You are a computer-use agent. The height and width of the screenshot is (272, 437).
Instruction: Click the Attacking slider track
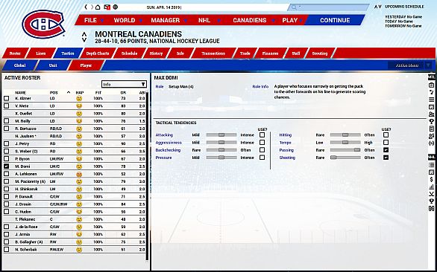[221, 135]
